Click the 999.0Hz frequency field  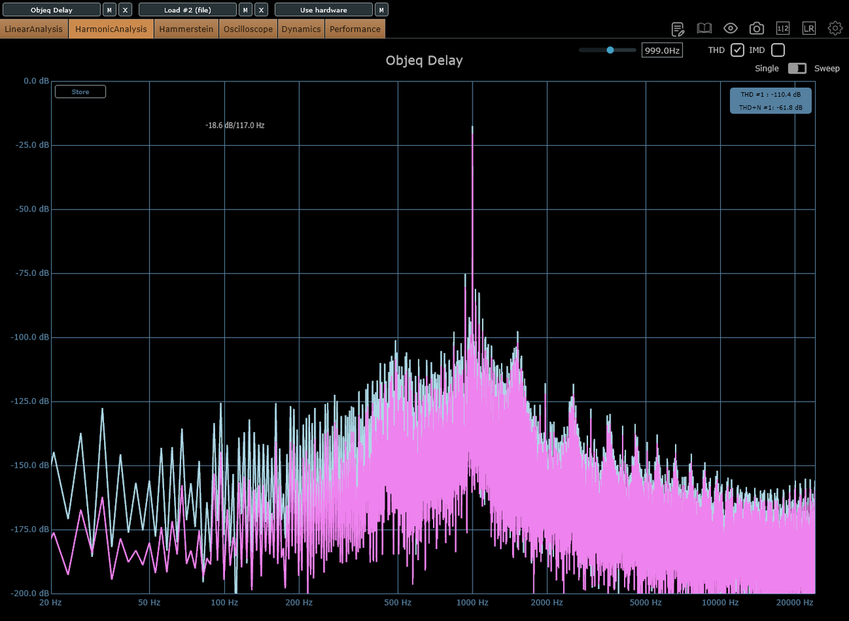[662, 50]
